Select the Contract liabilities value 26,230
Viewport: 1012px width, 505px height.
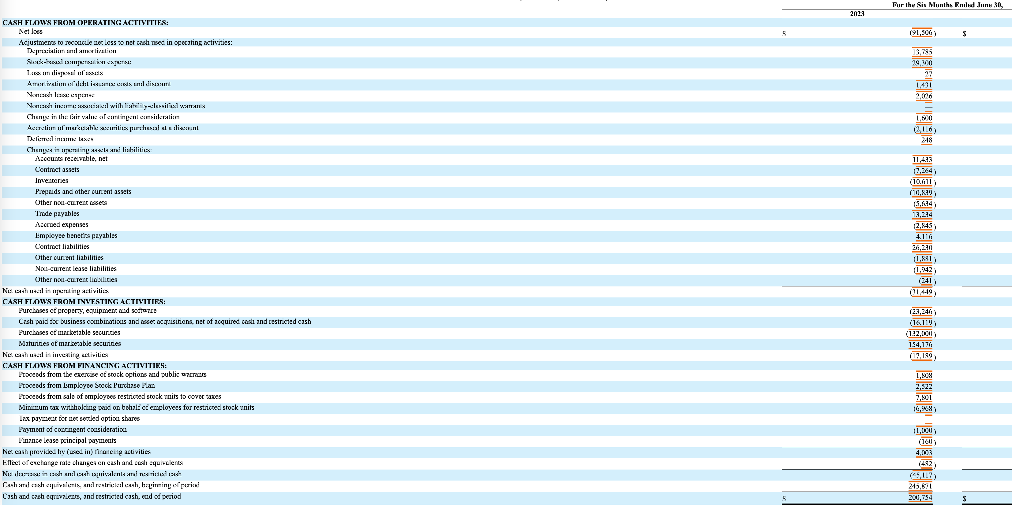(922, 248)
